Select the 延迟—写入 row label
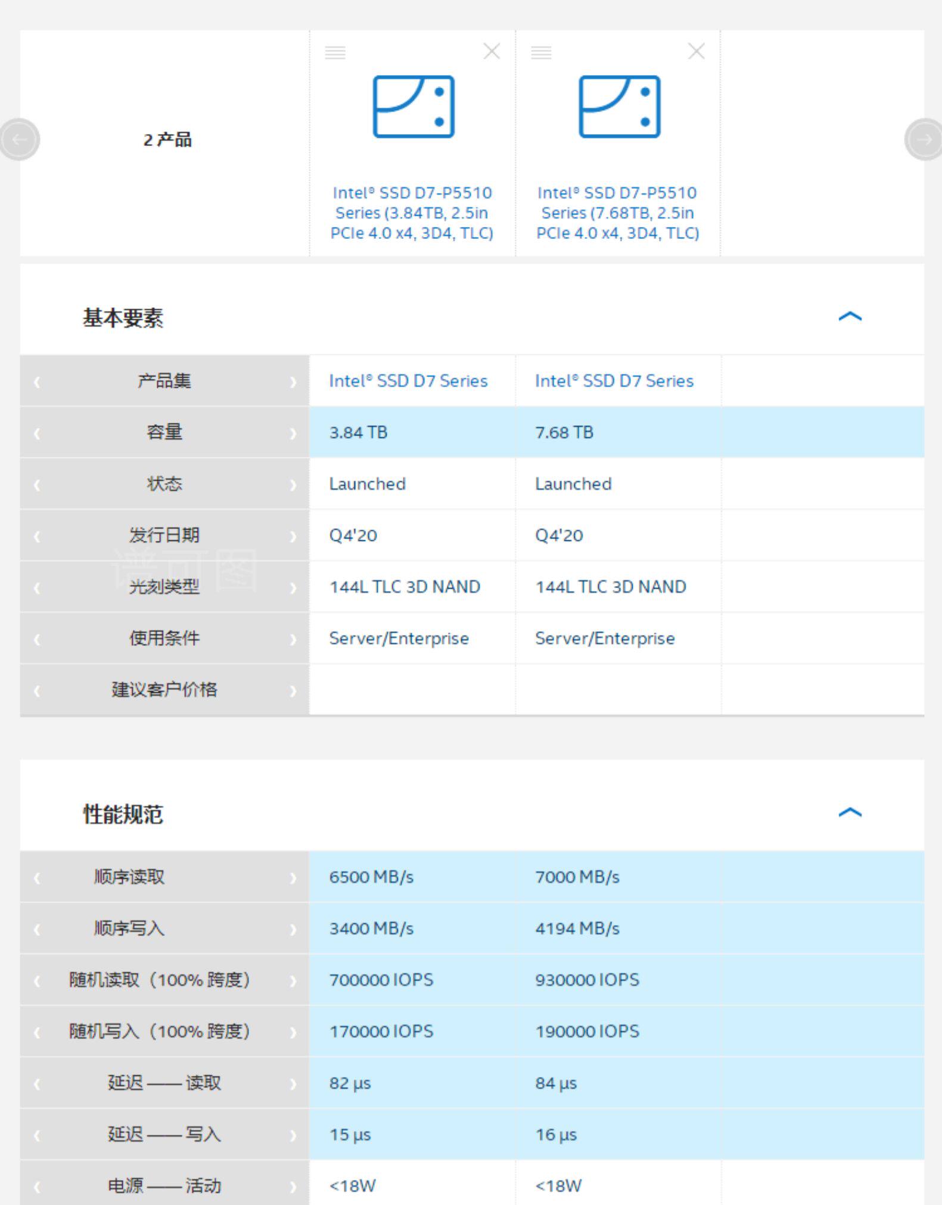This screenshot has width=942, height=1205. 164,1134
